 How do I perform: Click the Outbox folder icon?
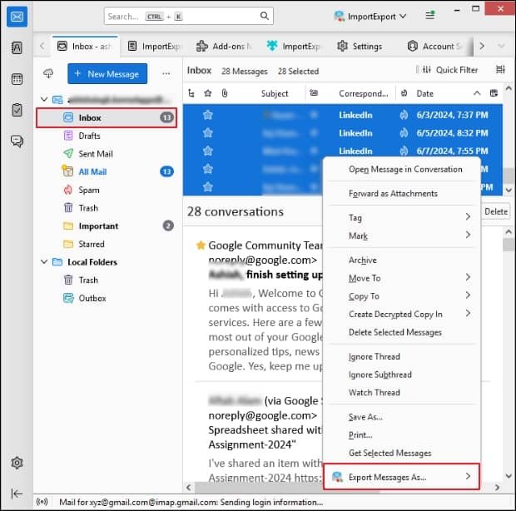click(x=68, y=298)
